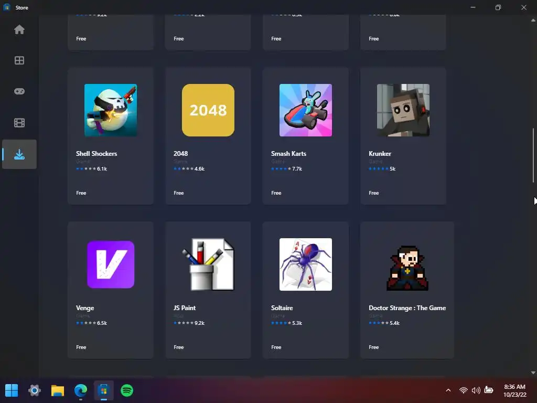Image resolution: width=537 pixels, height=403 pixels.
Task: Open the Wi-Fi network tray icon
Action: 464,390
